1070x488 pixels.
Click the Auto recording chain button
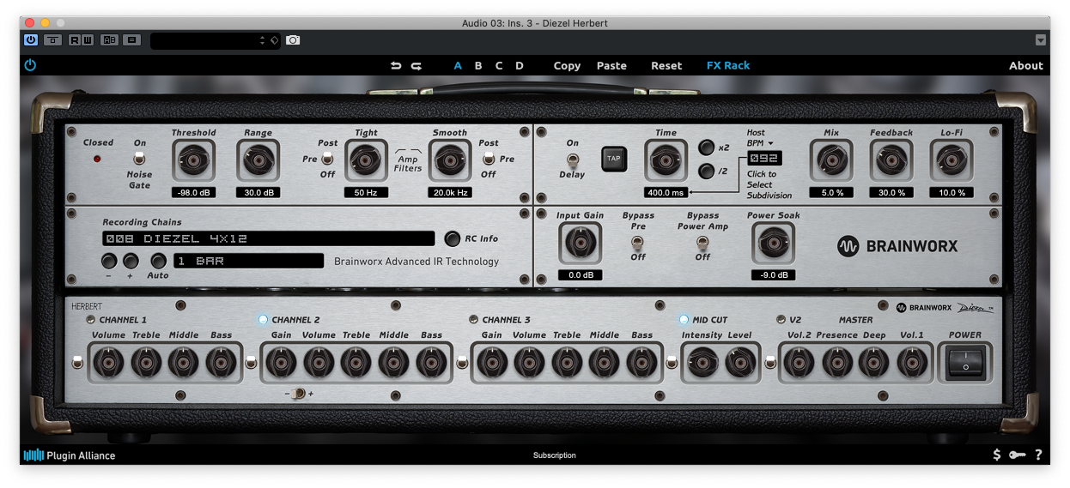coord(158,261)
